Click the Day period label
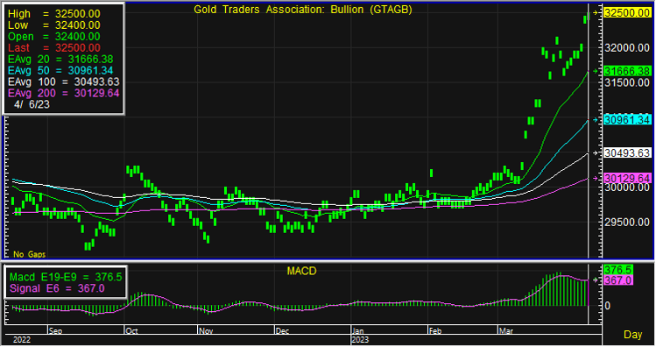Image resolution: width=656 pixels, height=347 pixels. [632, 335]
